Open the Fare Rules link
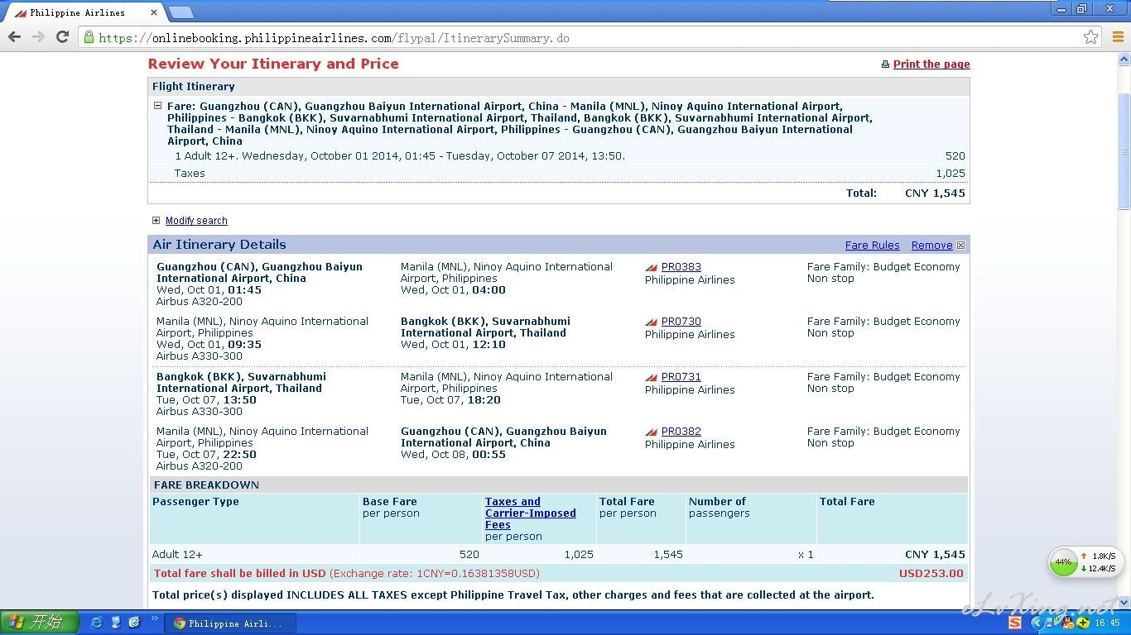 pos(872,246)
